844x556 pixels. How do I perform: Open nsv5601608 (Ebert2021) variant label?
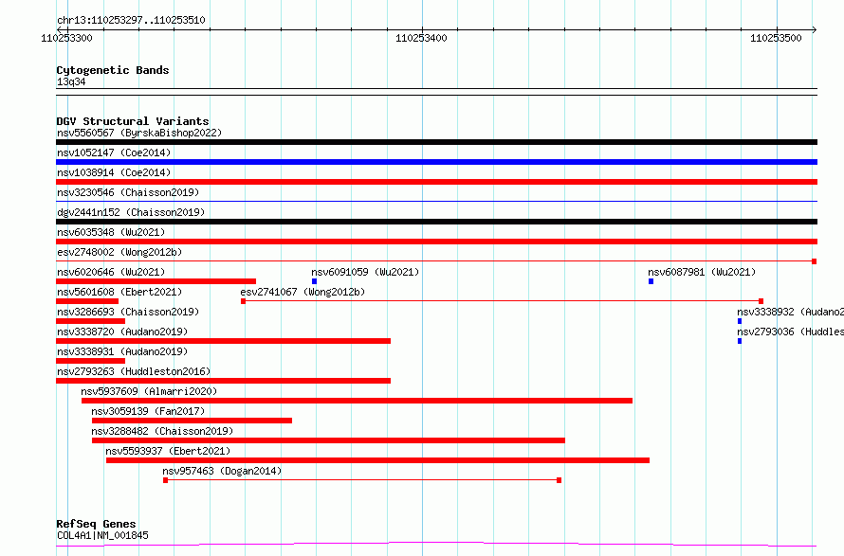119,292
